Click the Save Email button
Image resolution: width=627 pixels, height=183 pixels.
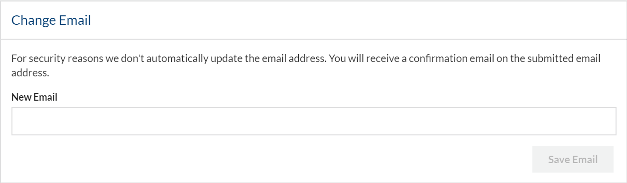point(573,159)
